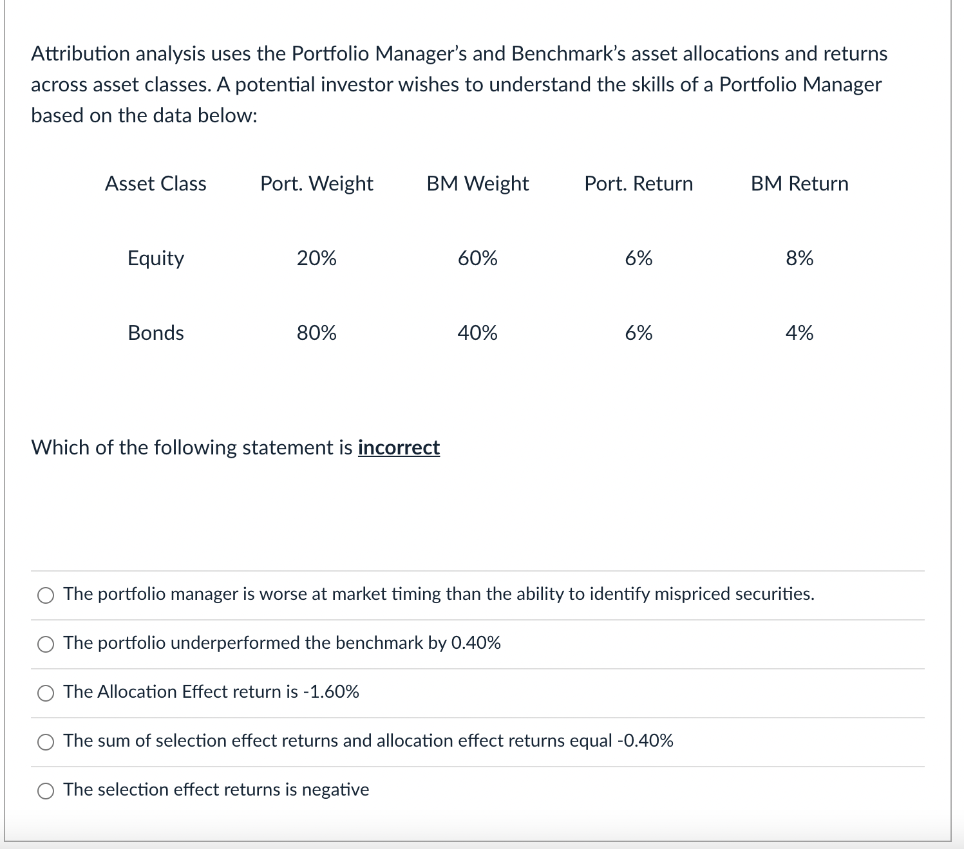964x849 pixels.
Task: Select the radio button for Allocation Effect return is -1.60%
Action: pos(45,693)
